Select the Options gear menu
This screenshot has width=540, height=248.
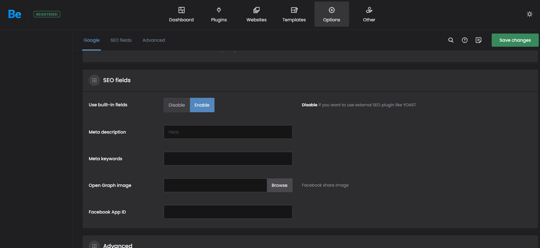pyautogui.click(x=331, y=14)
